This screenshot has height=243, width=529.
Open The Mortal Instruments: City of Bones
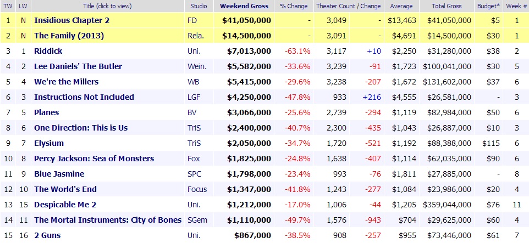click(x=108, y=220)
